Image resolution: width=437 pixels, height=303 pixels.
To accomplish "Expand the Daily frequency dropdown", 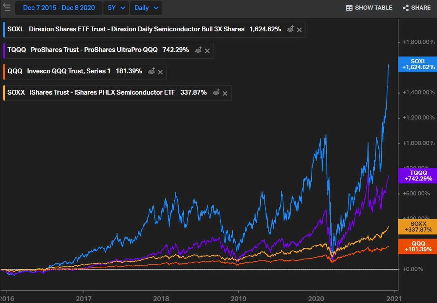I will click(x=146, y=8).
